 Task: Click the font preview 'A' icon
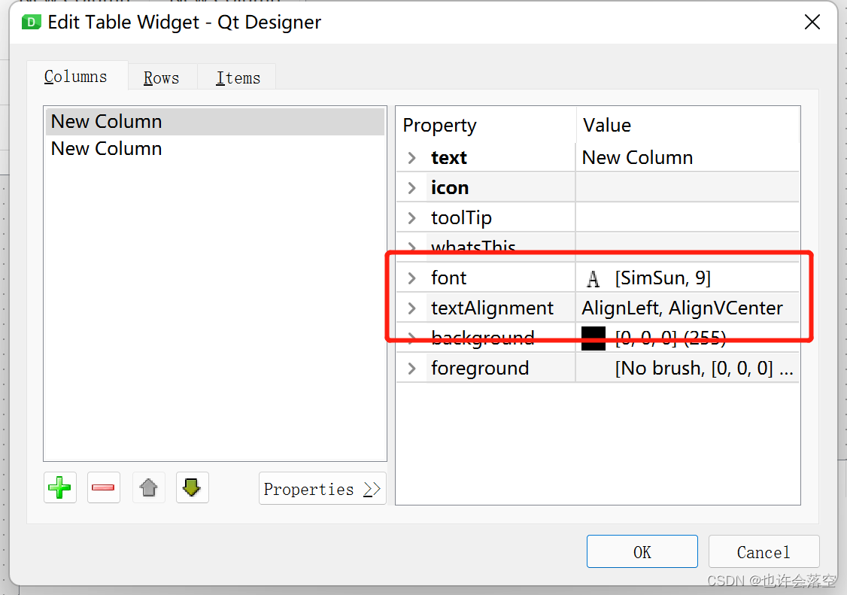click(594, 278)
